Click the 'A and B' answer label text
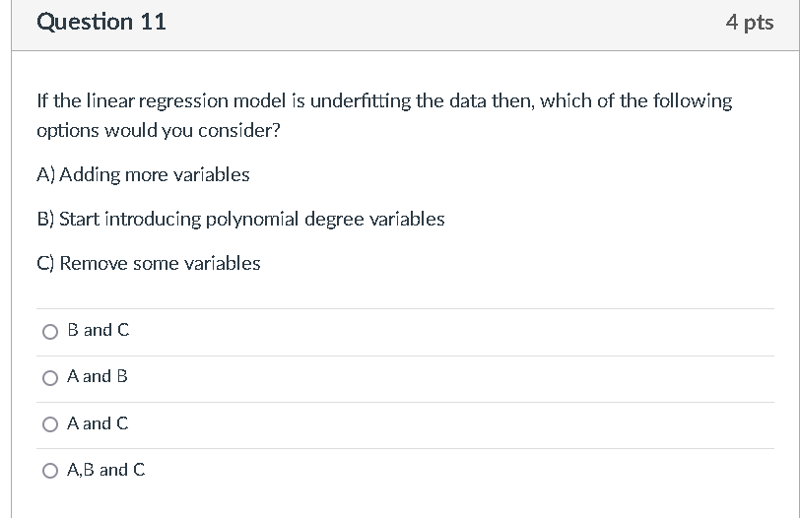 (97, 376)
